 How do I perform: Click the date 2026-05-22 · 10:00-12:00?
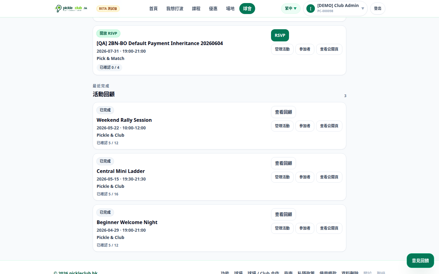click(121, 128)
